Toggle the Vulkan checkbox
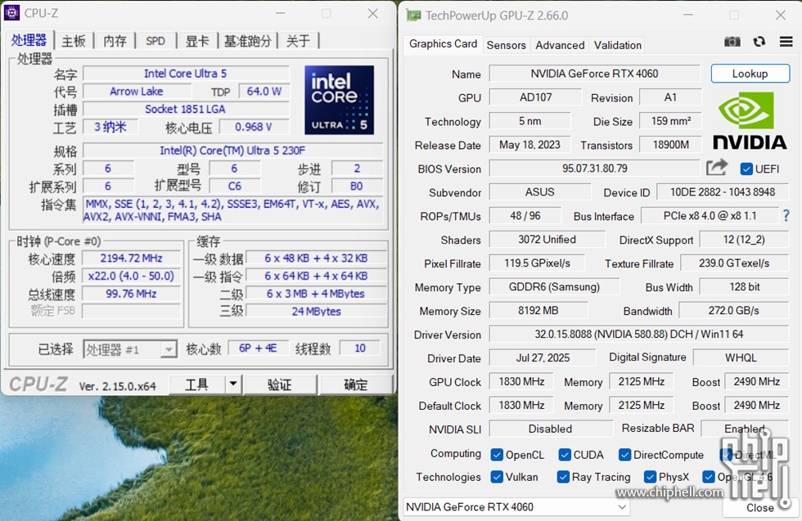This screenshot has height=521, width=802. coord(496,477)
